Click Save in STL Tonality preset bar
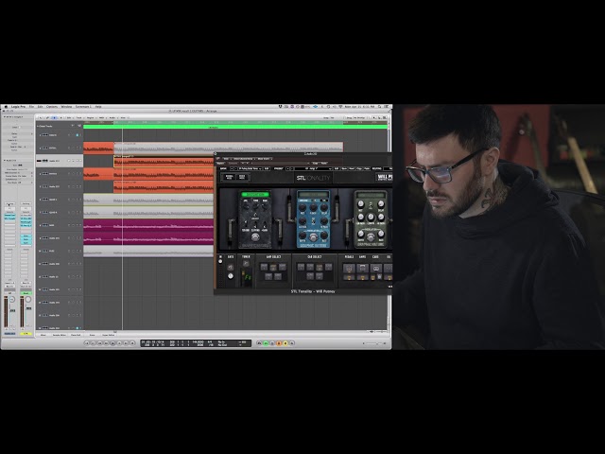 (x=344, y=168)
